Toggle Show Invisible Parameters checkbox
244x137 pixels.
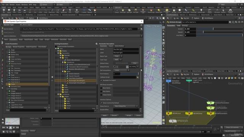tap(56, 46)
